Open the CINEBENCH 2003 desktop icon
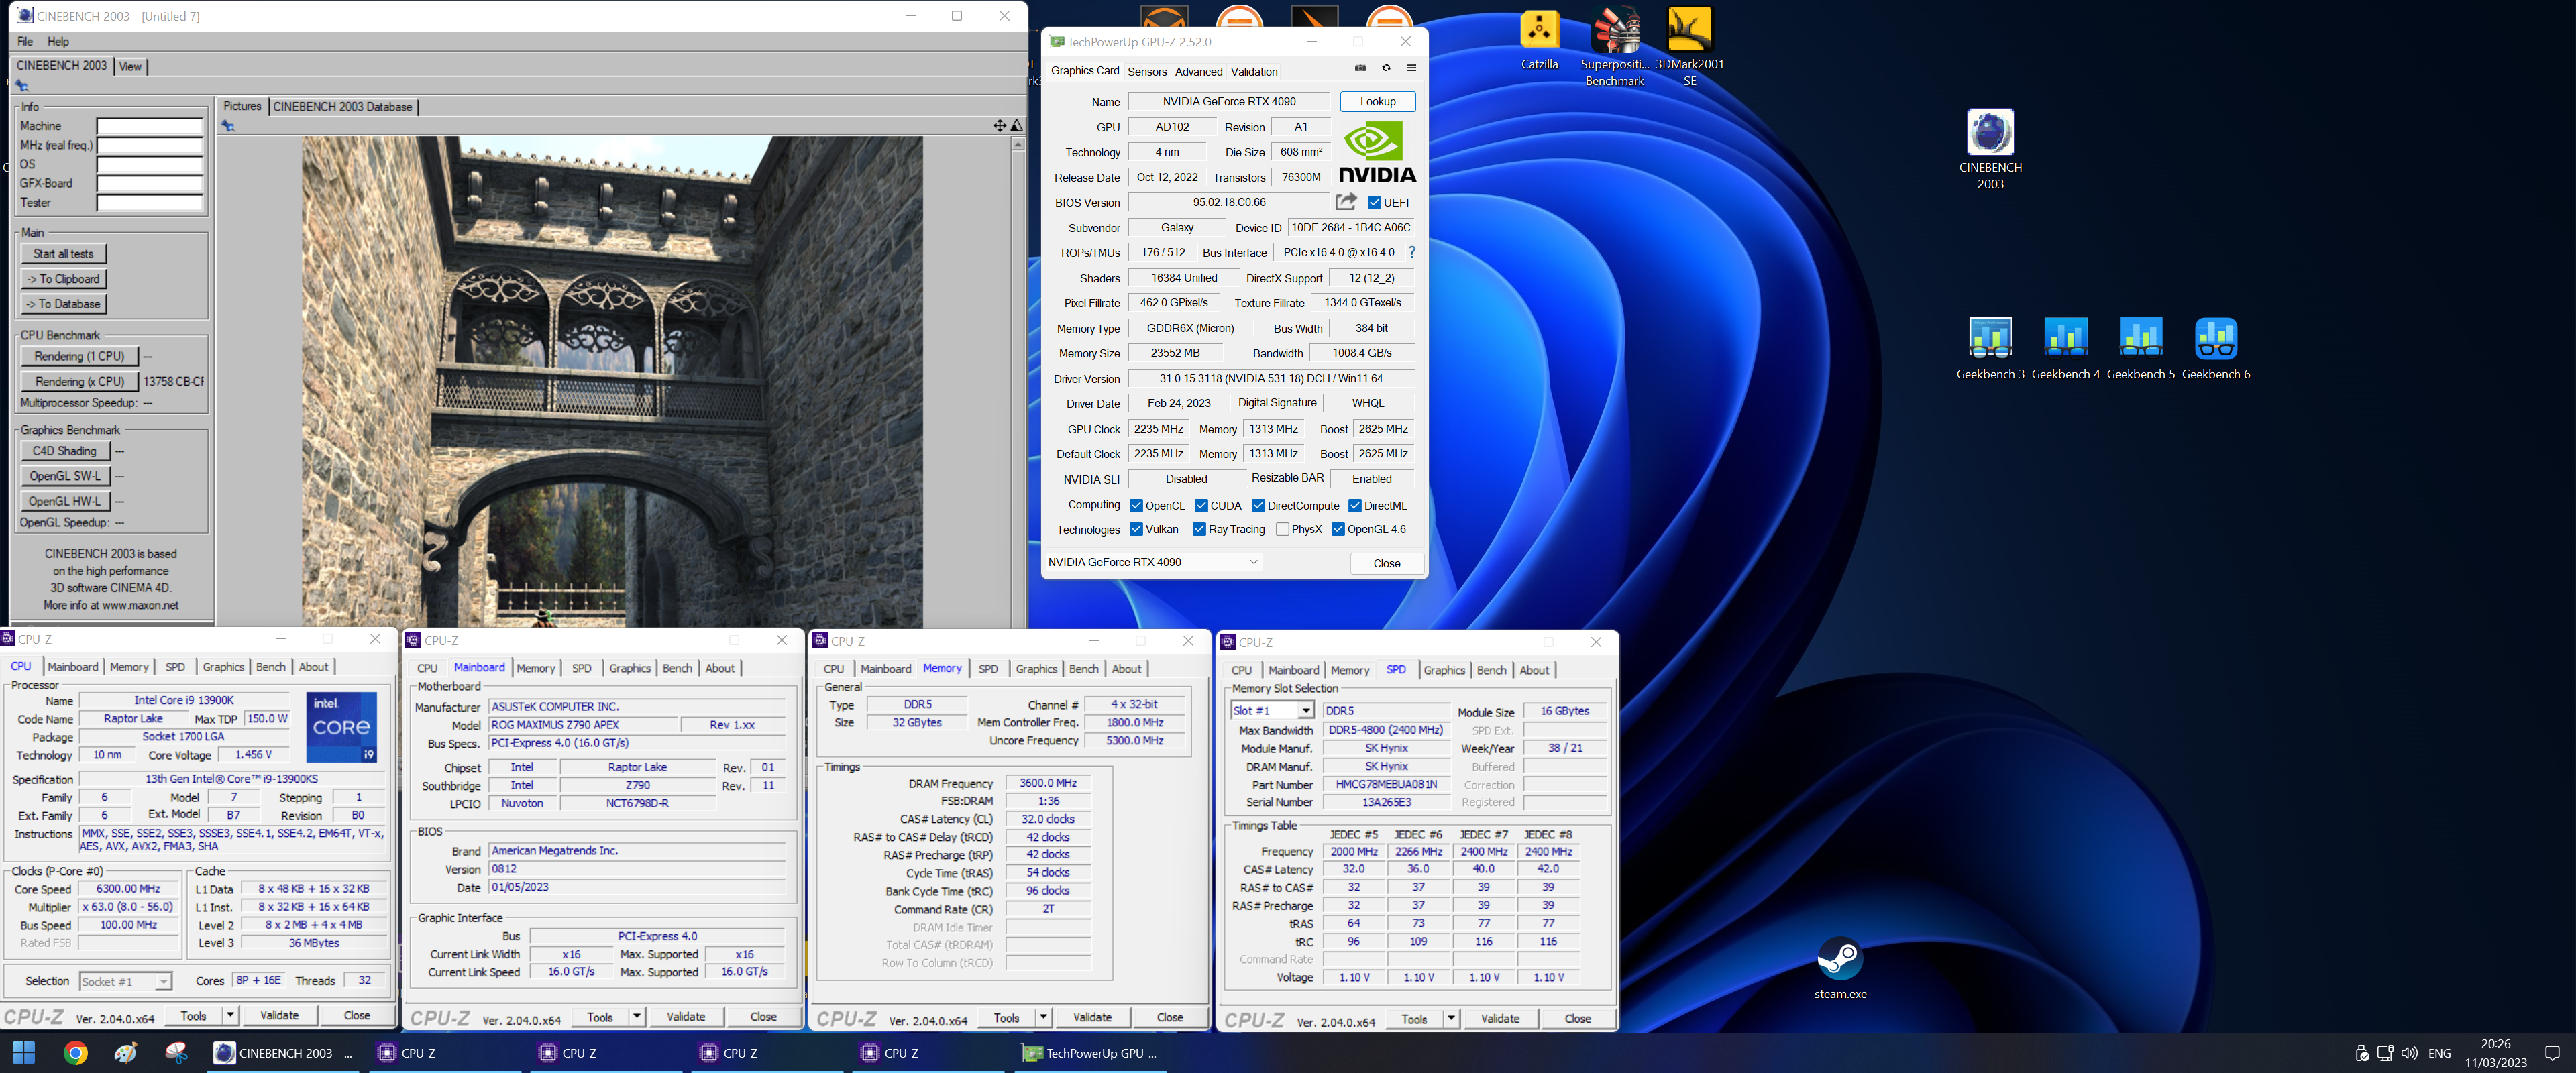This screenshot has height=1073, width=2576. (x=1990, y=149)
